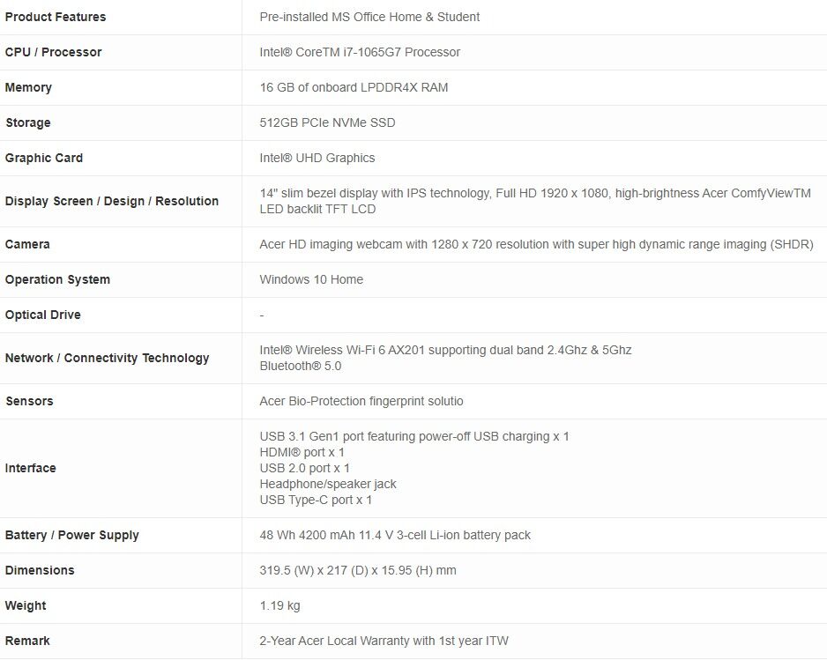Click the Optical Drive row label
The image size is (827, 660).
click(x=43, y=315)
